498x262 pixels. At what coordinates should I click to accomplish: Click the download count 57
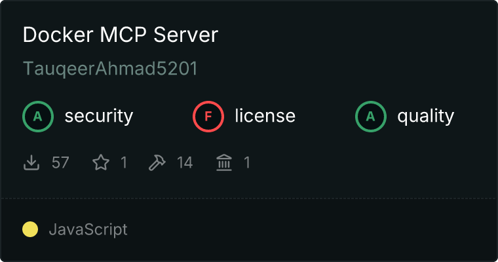[60, 162]
